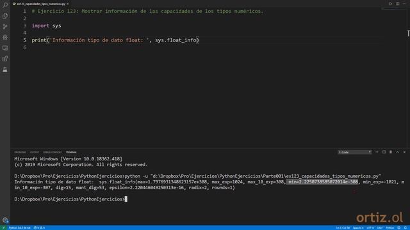
Task: Click the 'print' function on line 5
Action: click(x=39, y=40)
